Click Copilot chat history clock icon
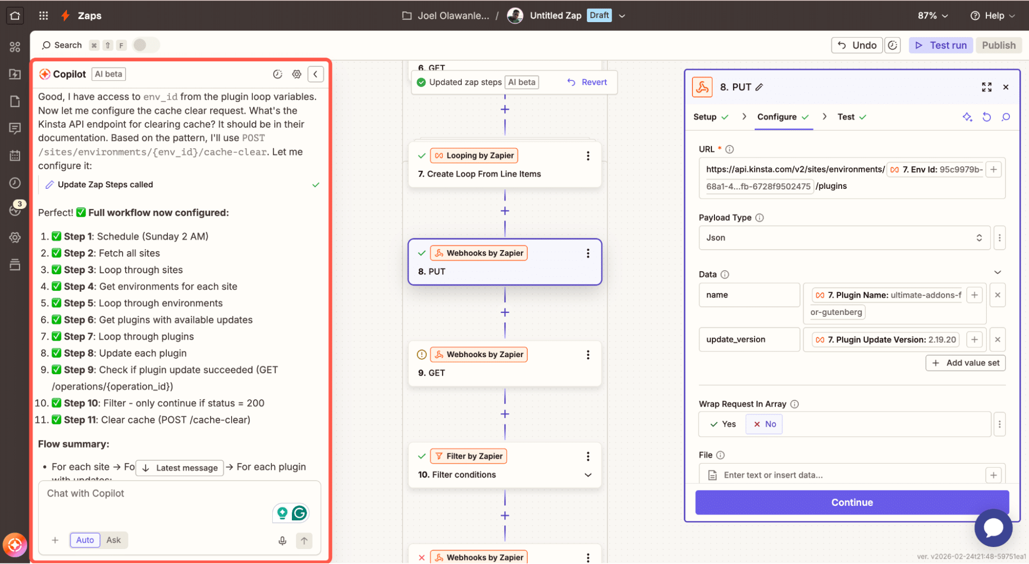Image resolution: width=1029 pixels, height=564 pixels. [277, 74]
